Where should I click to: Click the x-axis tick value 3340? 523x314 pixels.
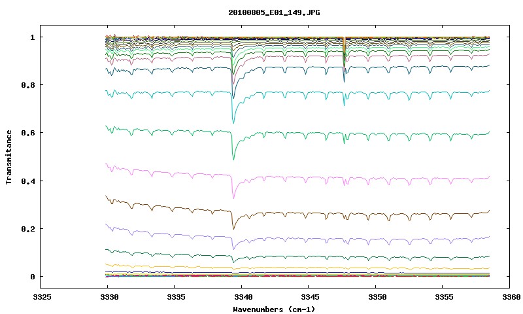(243, 297)
